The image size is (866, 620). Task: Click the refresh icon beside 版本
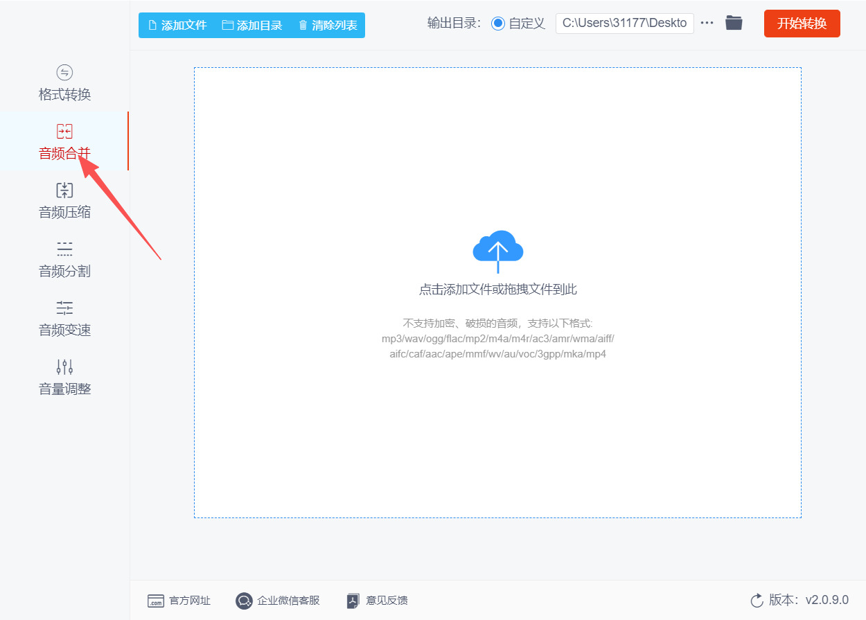coord(757,600)
